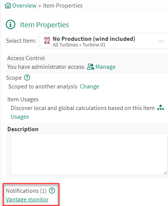Click the Description box resize handle
The width and height of the screenshot is (168, 206).
[x=165, y=173]
